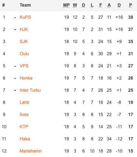Click the green up arrow beside KuPS

click(x=15, y=18)
